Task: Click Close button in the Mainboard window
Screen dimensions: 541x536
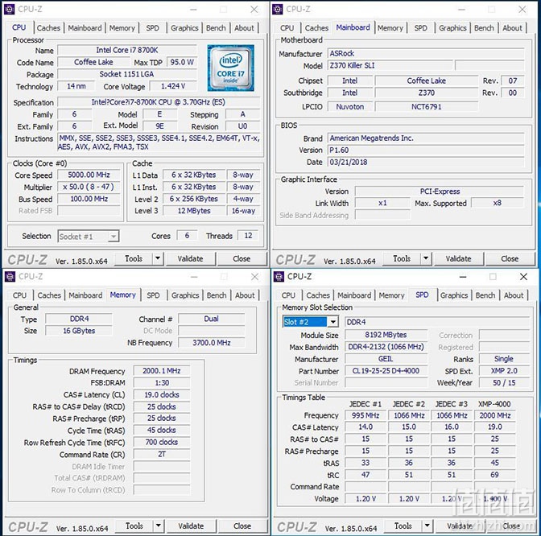Action: point(510,258)
